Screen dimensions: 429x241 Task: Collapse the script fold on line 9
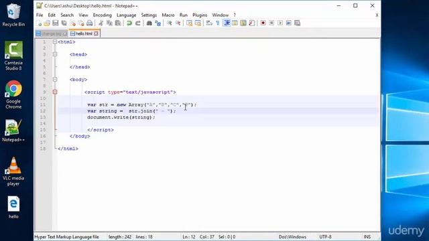coord(55,92)
